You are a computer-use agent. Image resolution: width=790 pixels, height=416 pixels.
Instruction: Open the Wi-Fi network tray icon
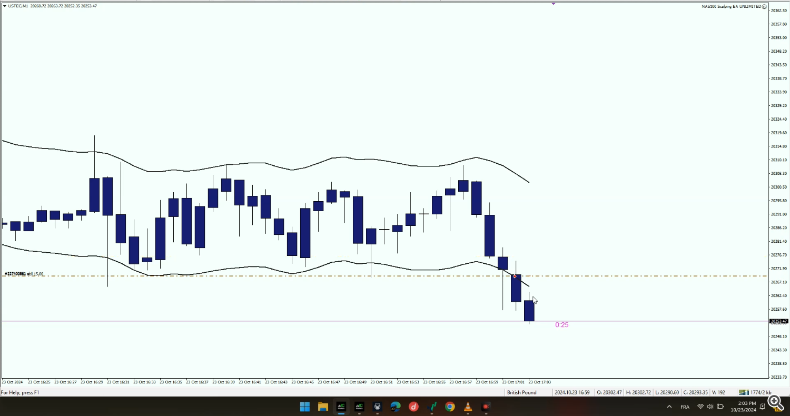[x=700, y=407]
